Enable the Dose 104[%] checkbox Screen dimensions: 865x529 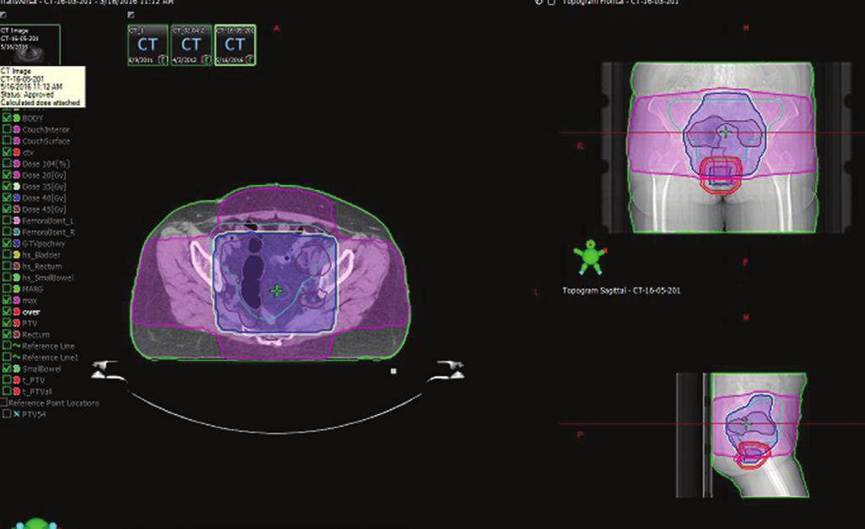(x=7, y=164)
